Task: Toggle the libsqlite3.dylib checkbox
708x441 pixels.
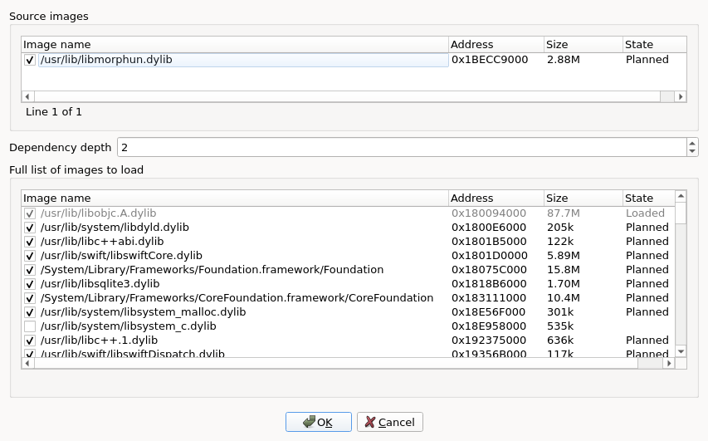Action: 30,284
